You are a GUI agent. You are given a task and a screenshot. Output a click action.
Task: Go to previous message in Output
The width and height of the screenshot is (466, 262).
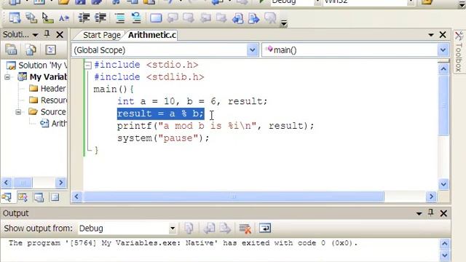tap(209, 228)
